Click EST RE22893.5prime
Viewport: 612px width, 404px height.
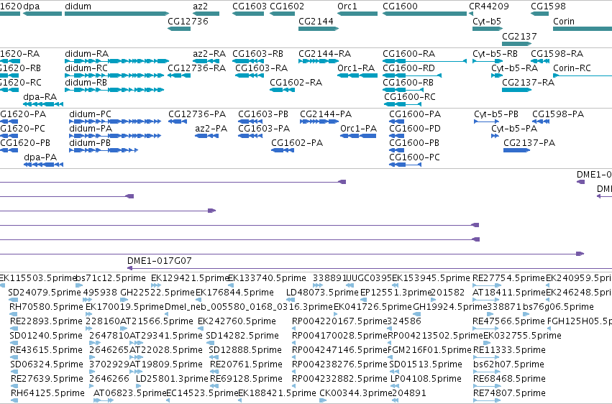click(x=46, y=321)
